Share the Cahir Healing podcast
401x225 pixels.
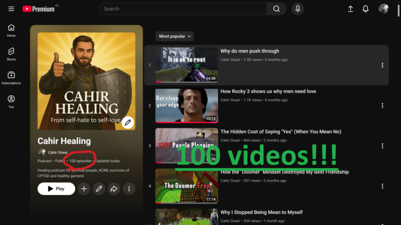114,189
